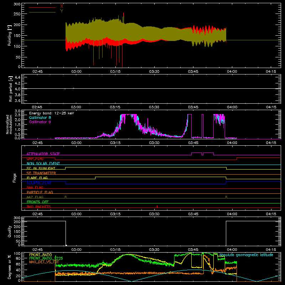Click the 'Absolute geomagnetic latitude' legend text
This screenshot has width=285, height=285.
[246, 255]
